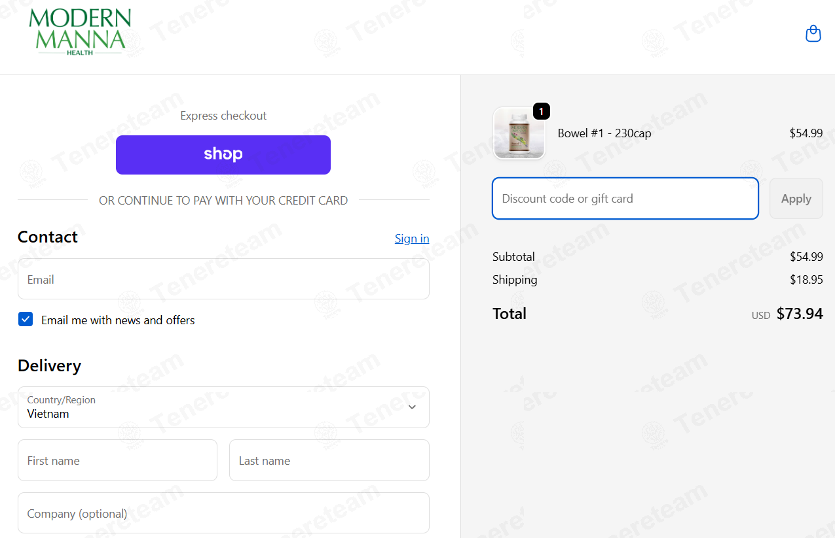The height and width of the screenshot is (538, 835).
Task: Click the Sign in link
Action: click(x=412, y=239)
